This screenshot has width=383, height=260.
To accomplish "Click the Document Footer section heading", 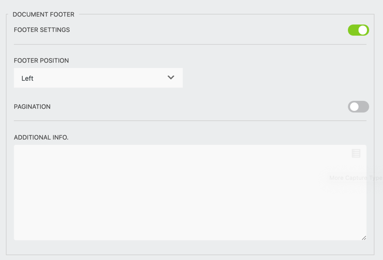I will click(43, 14).
